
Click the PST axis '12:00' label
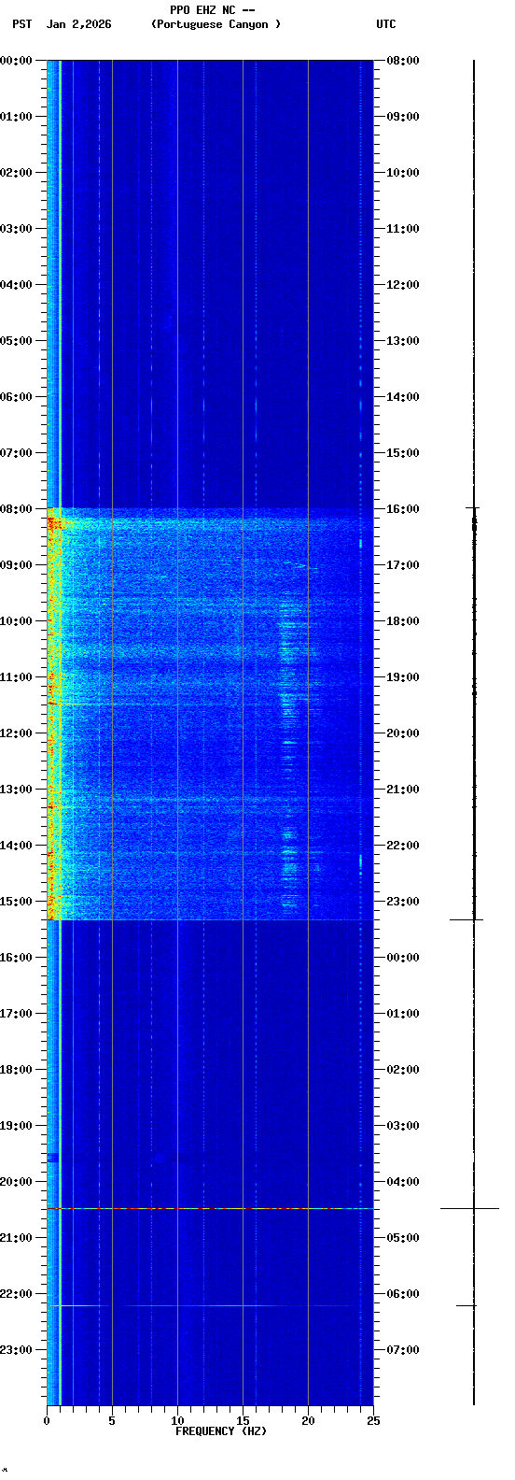(17, 733)
